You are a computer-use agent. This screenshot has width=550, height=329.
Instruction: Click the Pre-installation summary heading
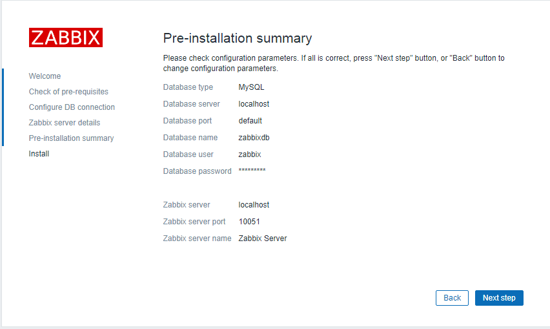tap(237, 38)
